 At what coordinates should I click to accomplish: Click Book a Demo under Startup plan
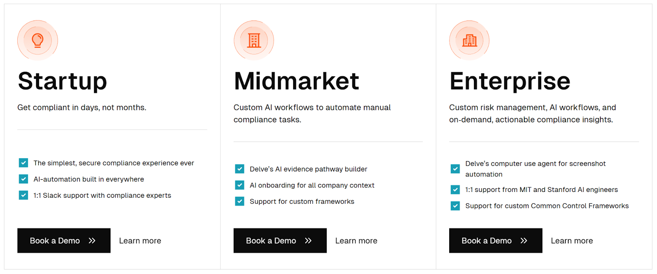64,240
